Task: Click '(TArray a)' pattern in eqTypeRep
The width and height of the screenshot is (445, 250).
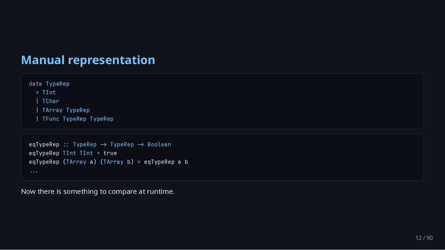Action: click(80, 162)
